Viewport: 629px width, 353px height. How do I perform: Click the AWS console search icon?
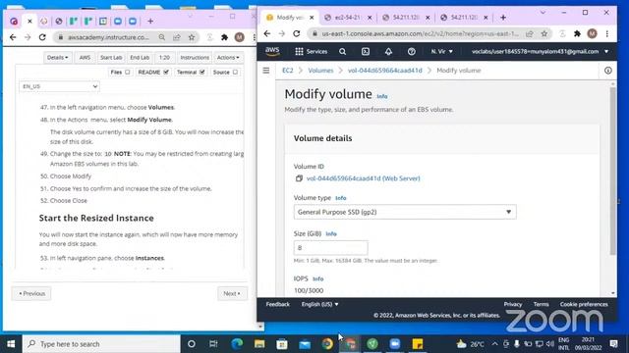tap(342, 51)
